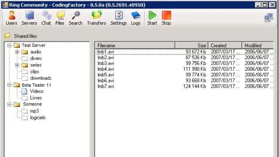Screen dimensions: 279x157
Task: Switch to the Files section
Action: coord(60,18)
